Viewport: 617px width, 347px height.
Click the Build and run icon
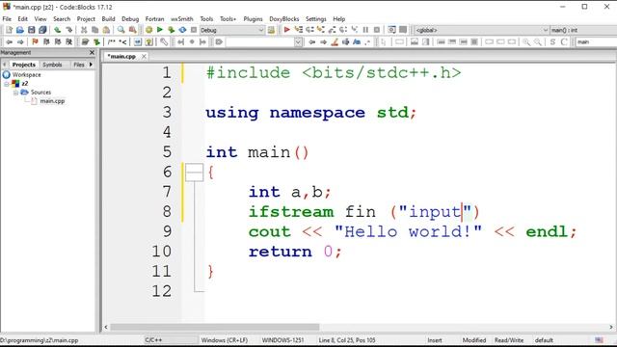point(172,30)
